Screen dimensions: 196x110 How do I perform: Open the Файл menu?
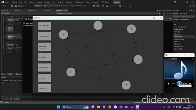click(x=7, y=2)
